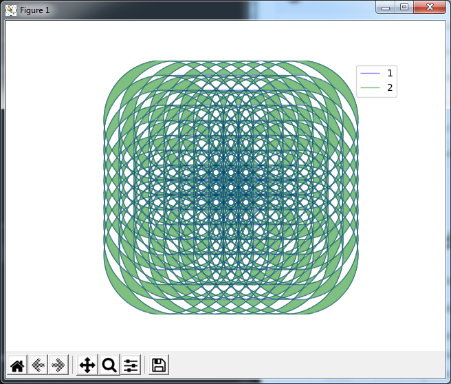The width and height of the screenshot is (451, 384).
Task: Reset the plot to its original view
Action: tap(17, 365)
